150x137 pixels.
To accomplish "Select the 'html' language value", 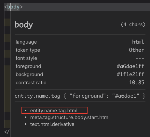I will tap(138, 42).
